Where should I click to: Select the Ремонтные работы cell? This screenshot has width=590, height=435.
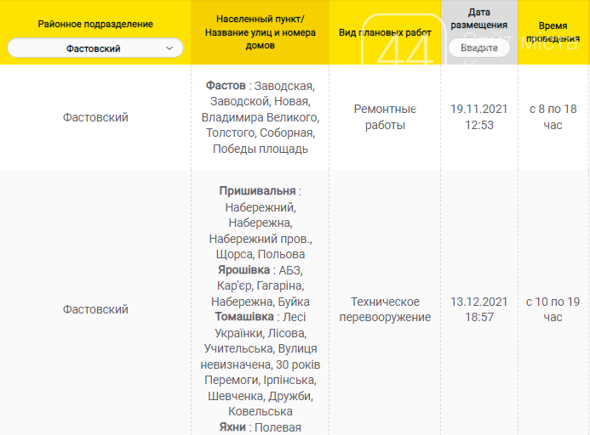pyautogui.click(x=384, y=117)
